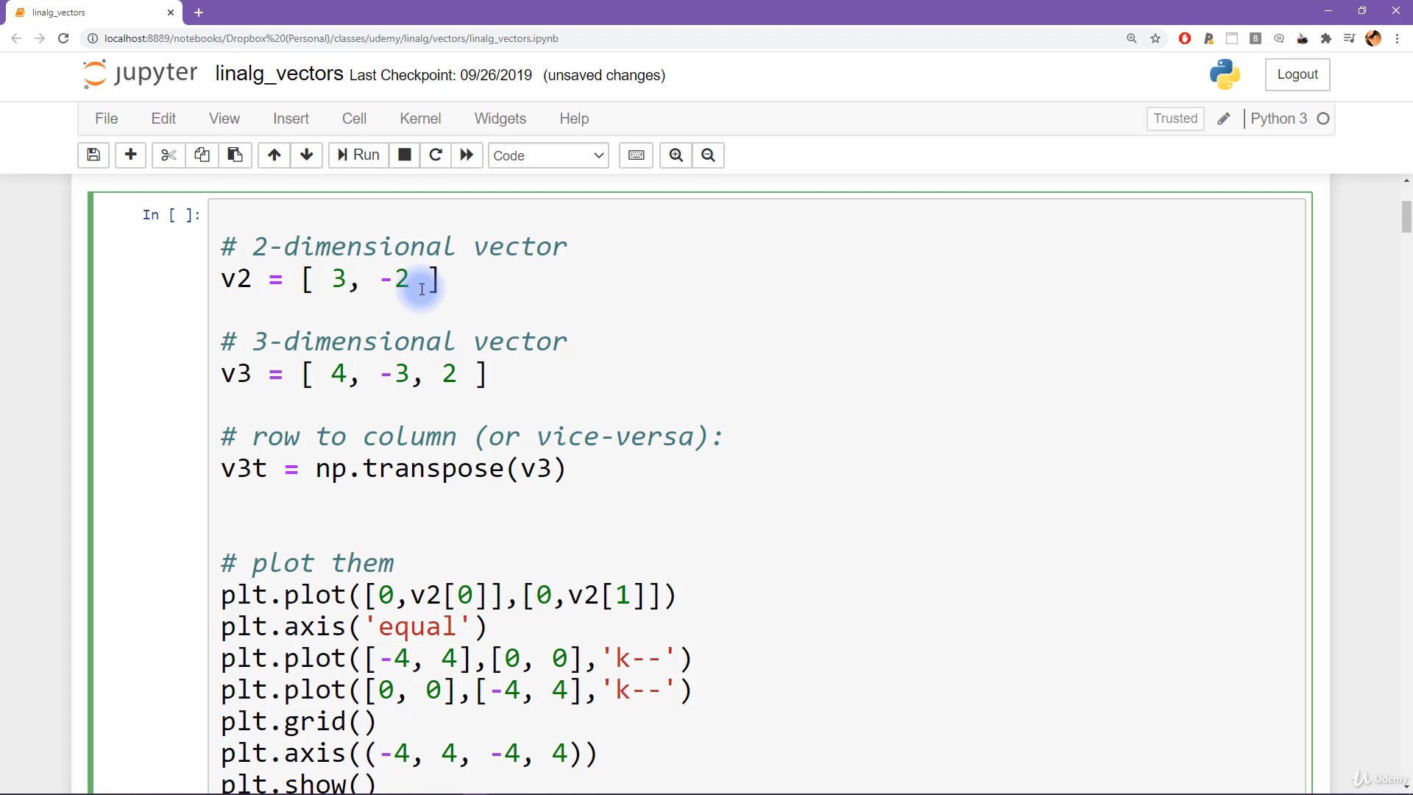Click the scrollbar down arrow
Screen dimensions: 1413x795
pos(1406,787)
